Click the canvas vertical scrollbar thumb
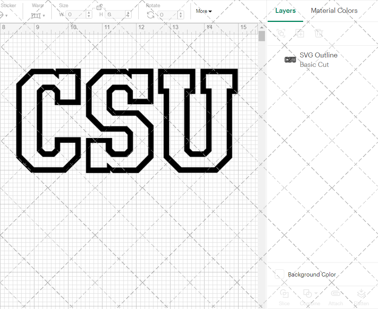The image size is (378, 309). tap(262, 36)
